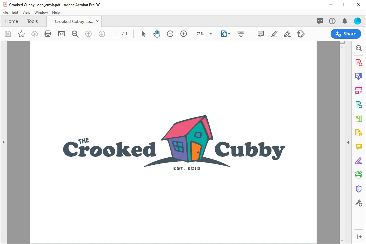The width and height of the screenshot is (366, 244).
Task: Upload file to Document Cloud
Action: click(x=35, y=34)
